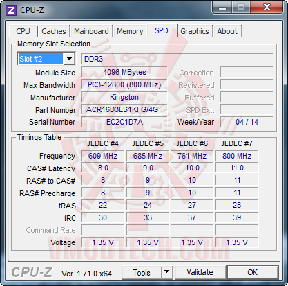Click the RAS# to CAS# label

[x=51, y=181]
